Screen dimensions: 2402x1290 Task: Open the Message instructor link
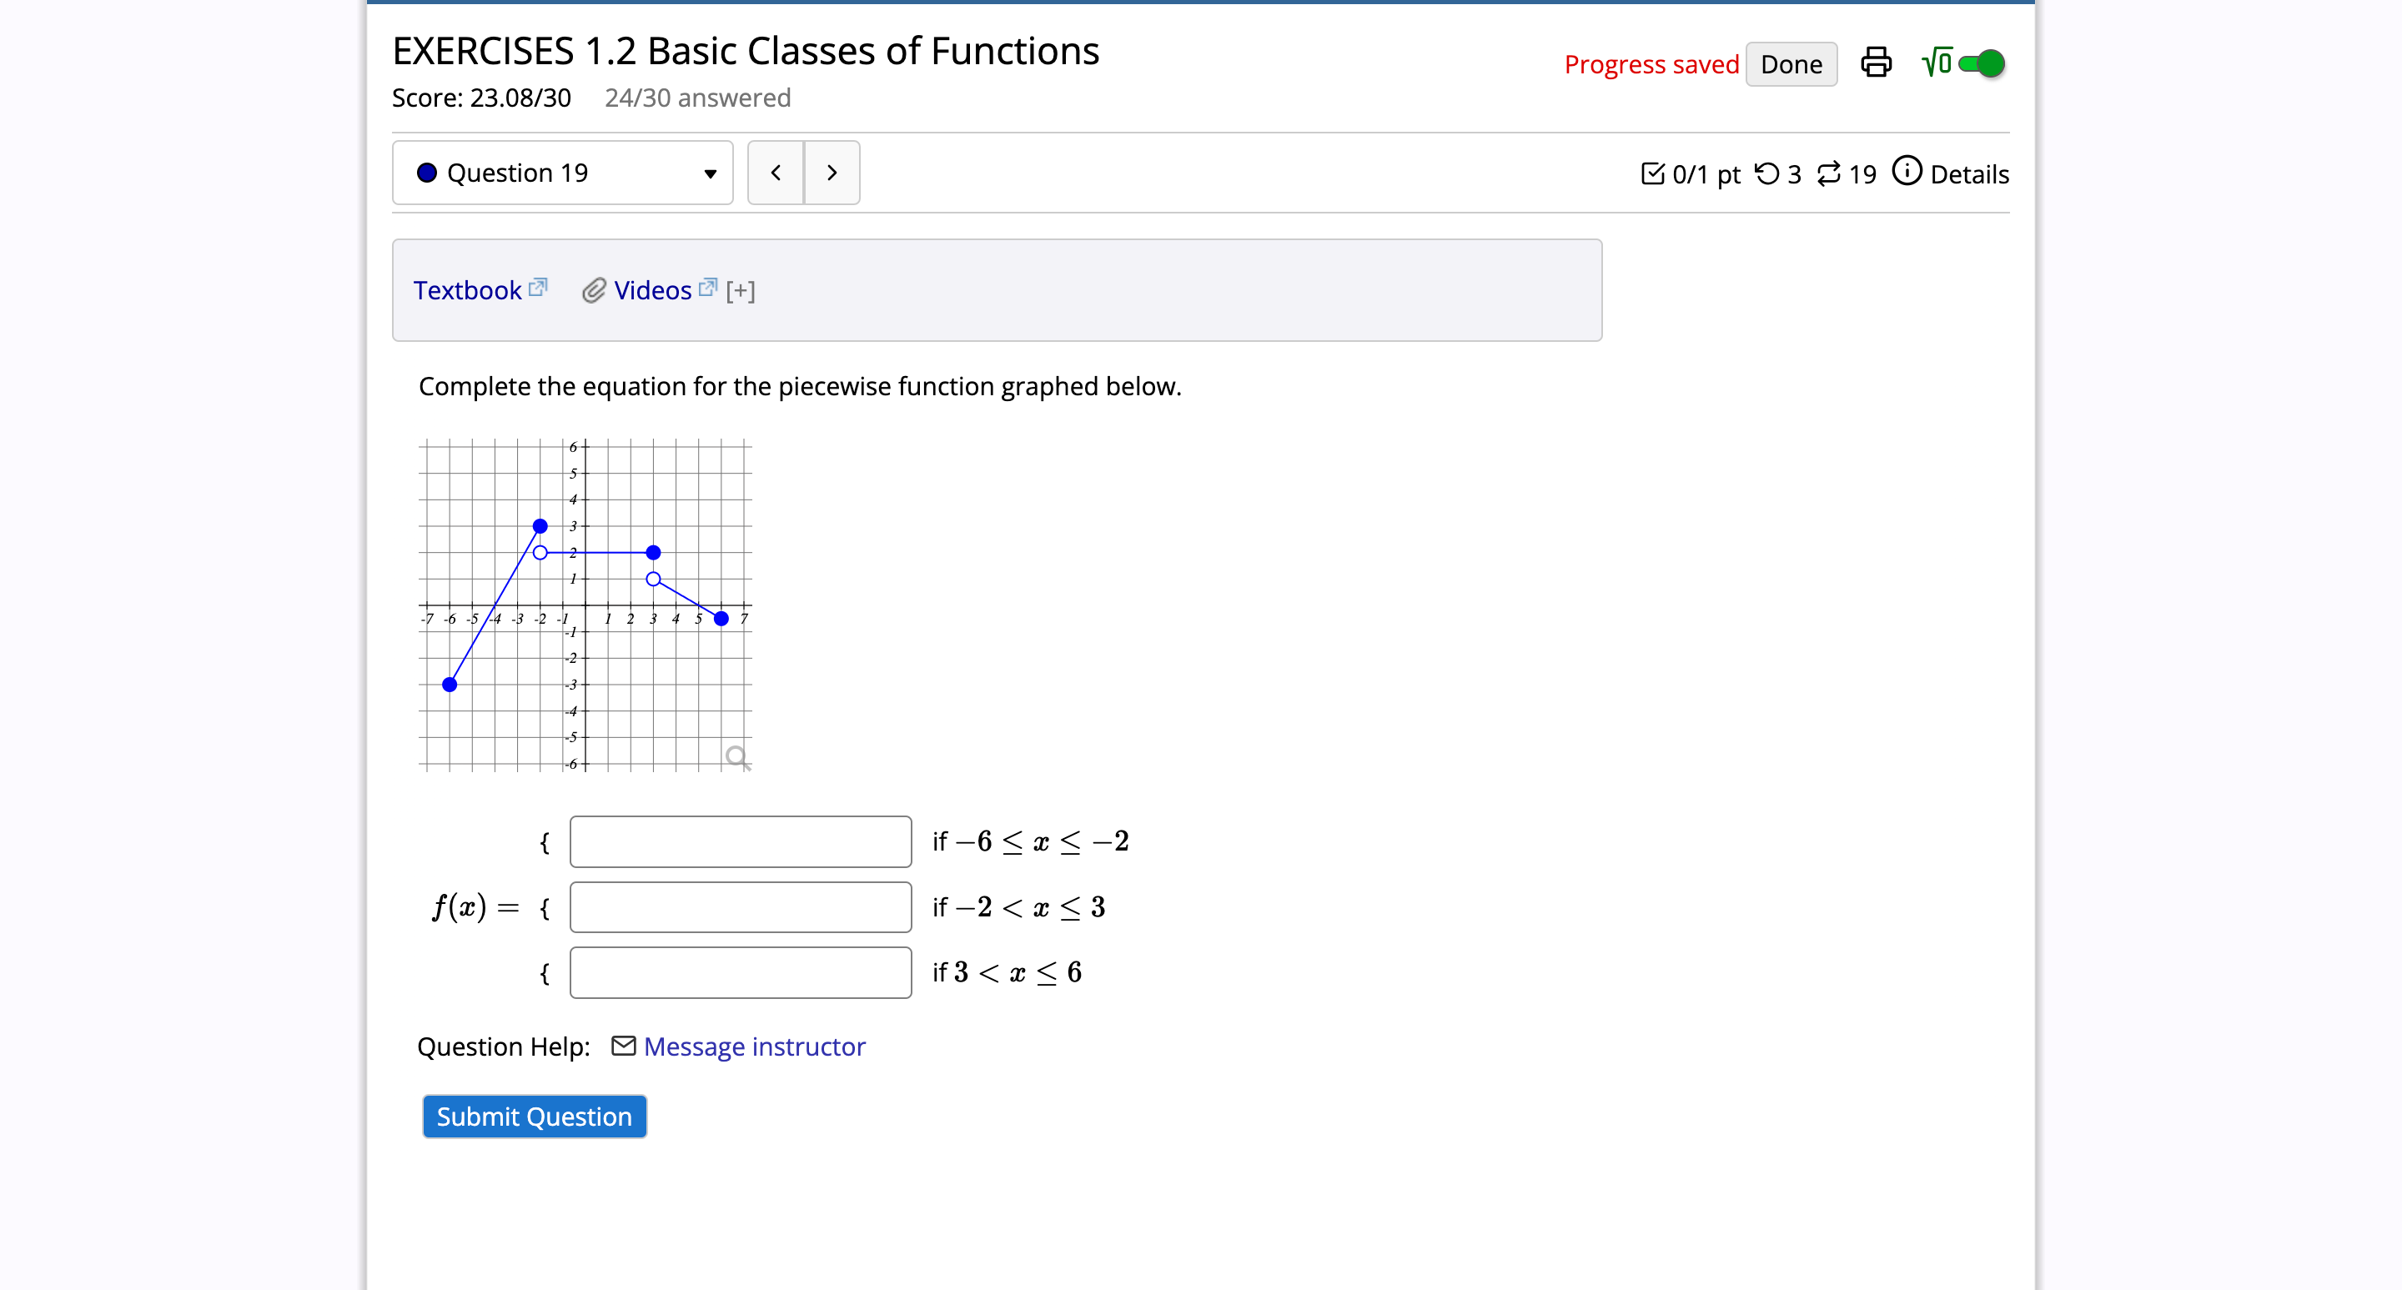tap(754, 1047)
